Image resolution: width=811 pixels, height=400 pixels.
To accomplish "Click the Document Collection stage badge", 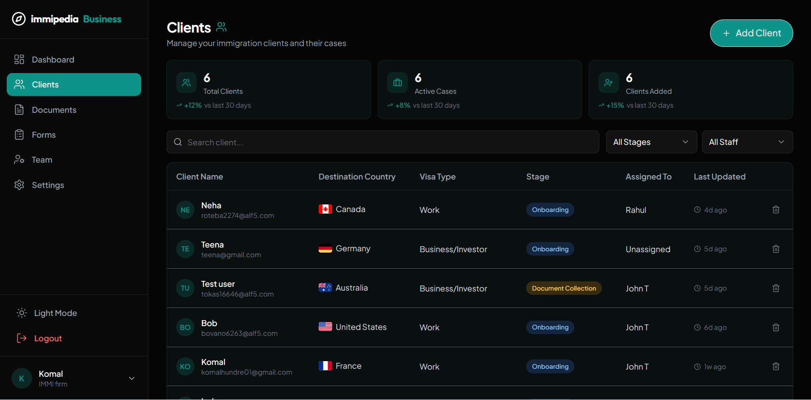I will click(x=564, y=288).
